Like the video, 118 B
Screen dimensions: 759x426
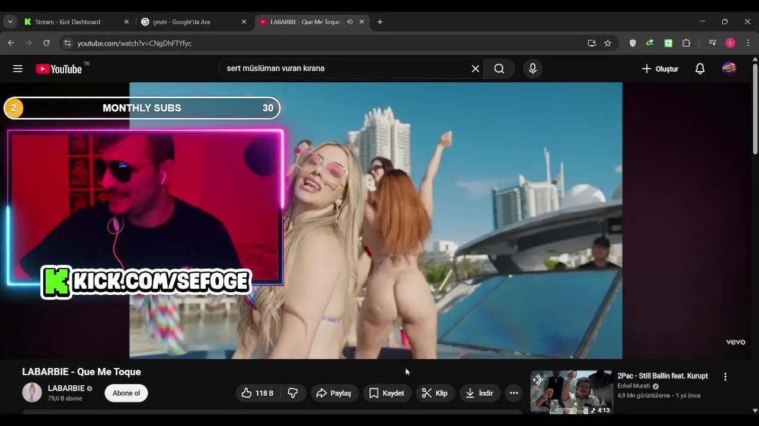[x=257, y=393]
